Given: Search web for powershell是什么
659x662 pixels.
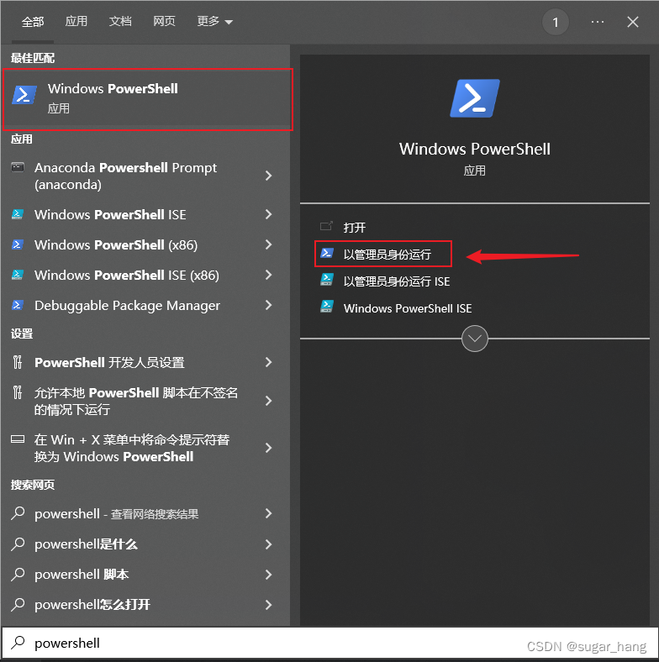Looking at the screenshot, I should point(87,544).
